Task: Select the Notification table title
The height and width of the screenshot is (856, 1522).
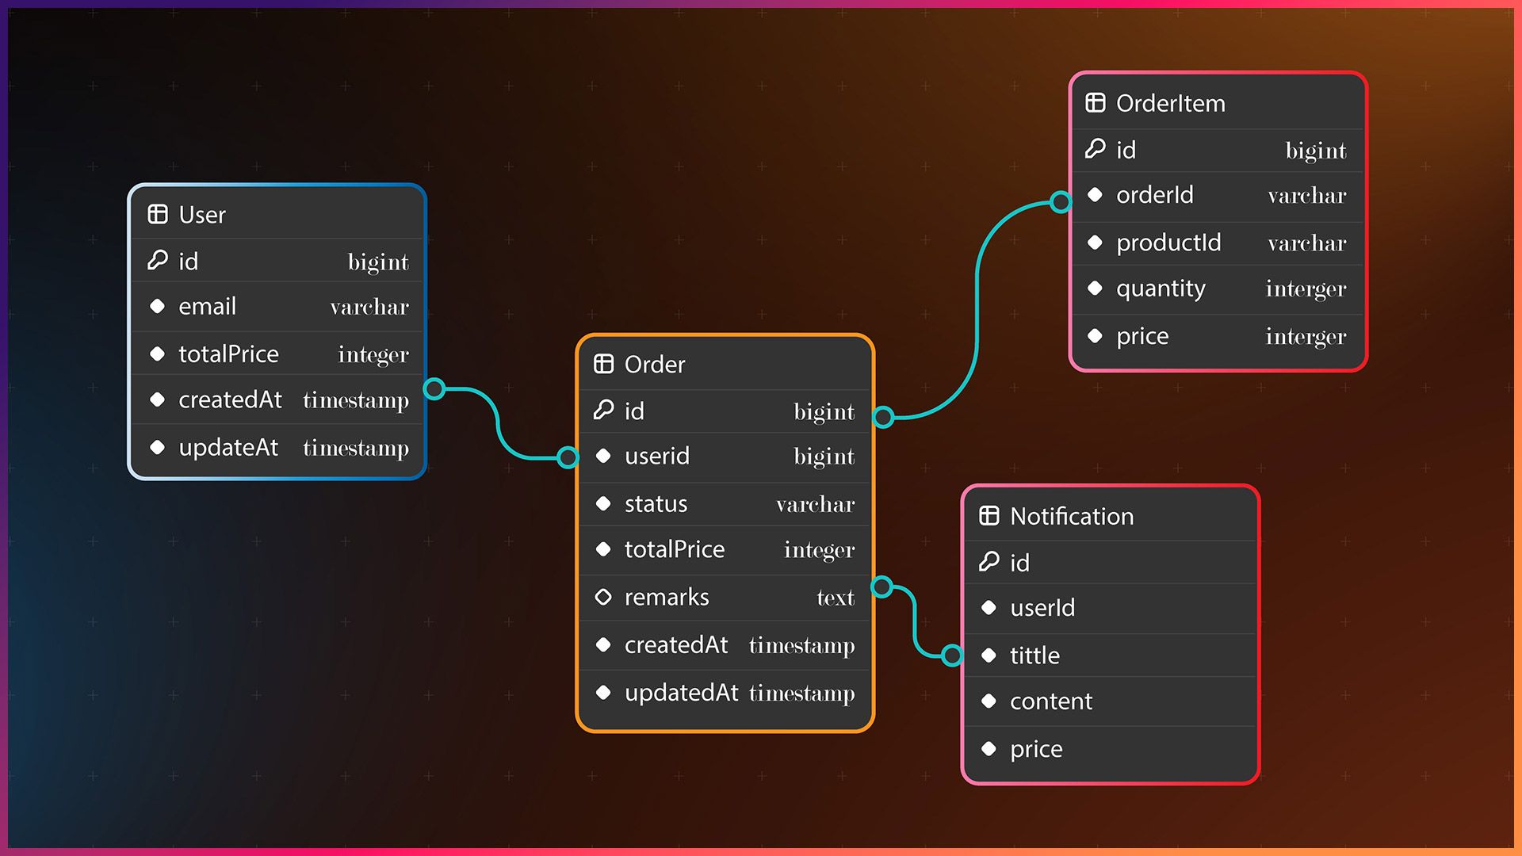Action: click(1072, 517)
